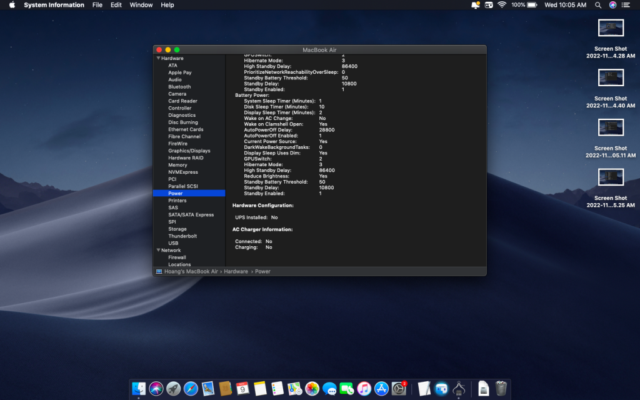Select ATA in sidebar
This screenshot has height=400, width=640.
172,65
